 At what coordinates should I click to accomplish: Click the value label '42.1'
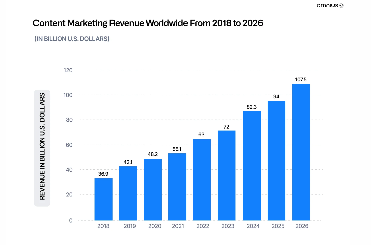click(128, 162)
